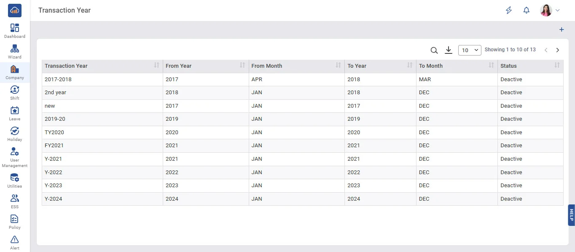Screen dimensions: 575x252
Task: Add a new transaction year with plus icon
Action: point(562,30)
